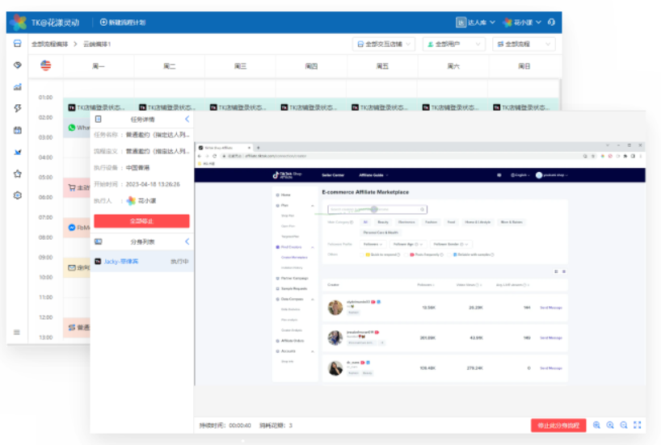The height and width of the screenshot is (445, 661).
Task: Send Message to the first listed creator
Action: pos(551,308)
